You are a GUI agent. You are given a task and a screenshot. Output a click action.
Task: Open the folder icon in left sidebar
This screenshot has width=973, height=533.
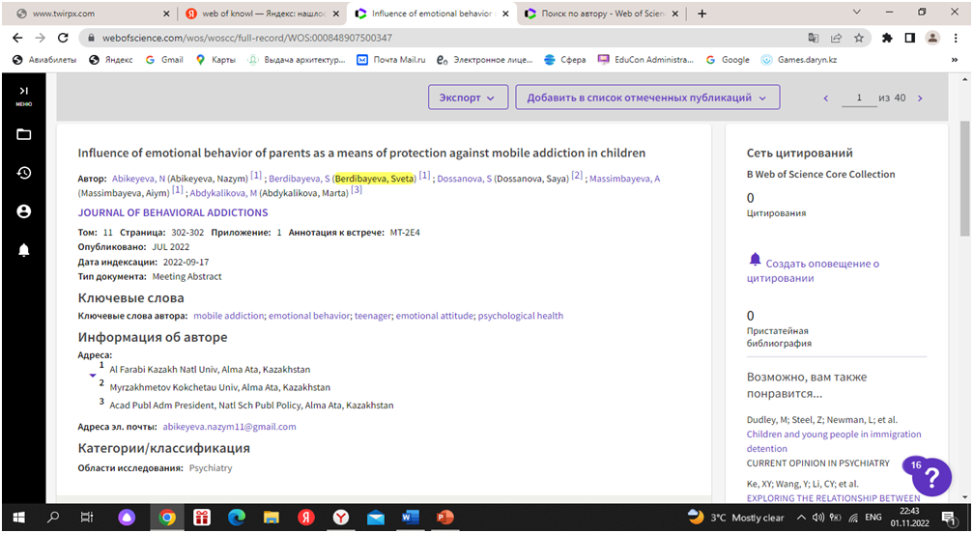pyautogui.click(x=23, y=134)
